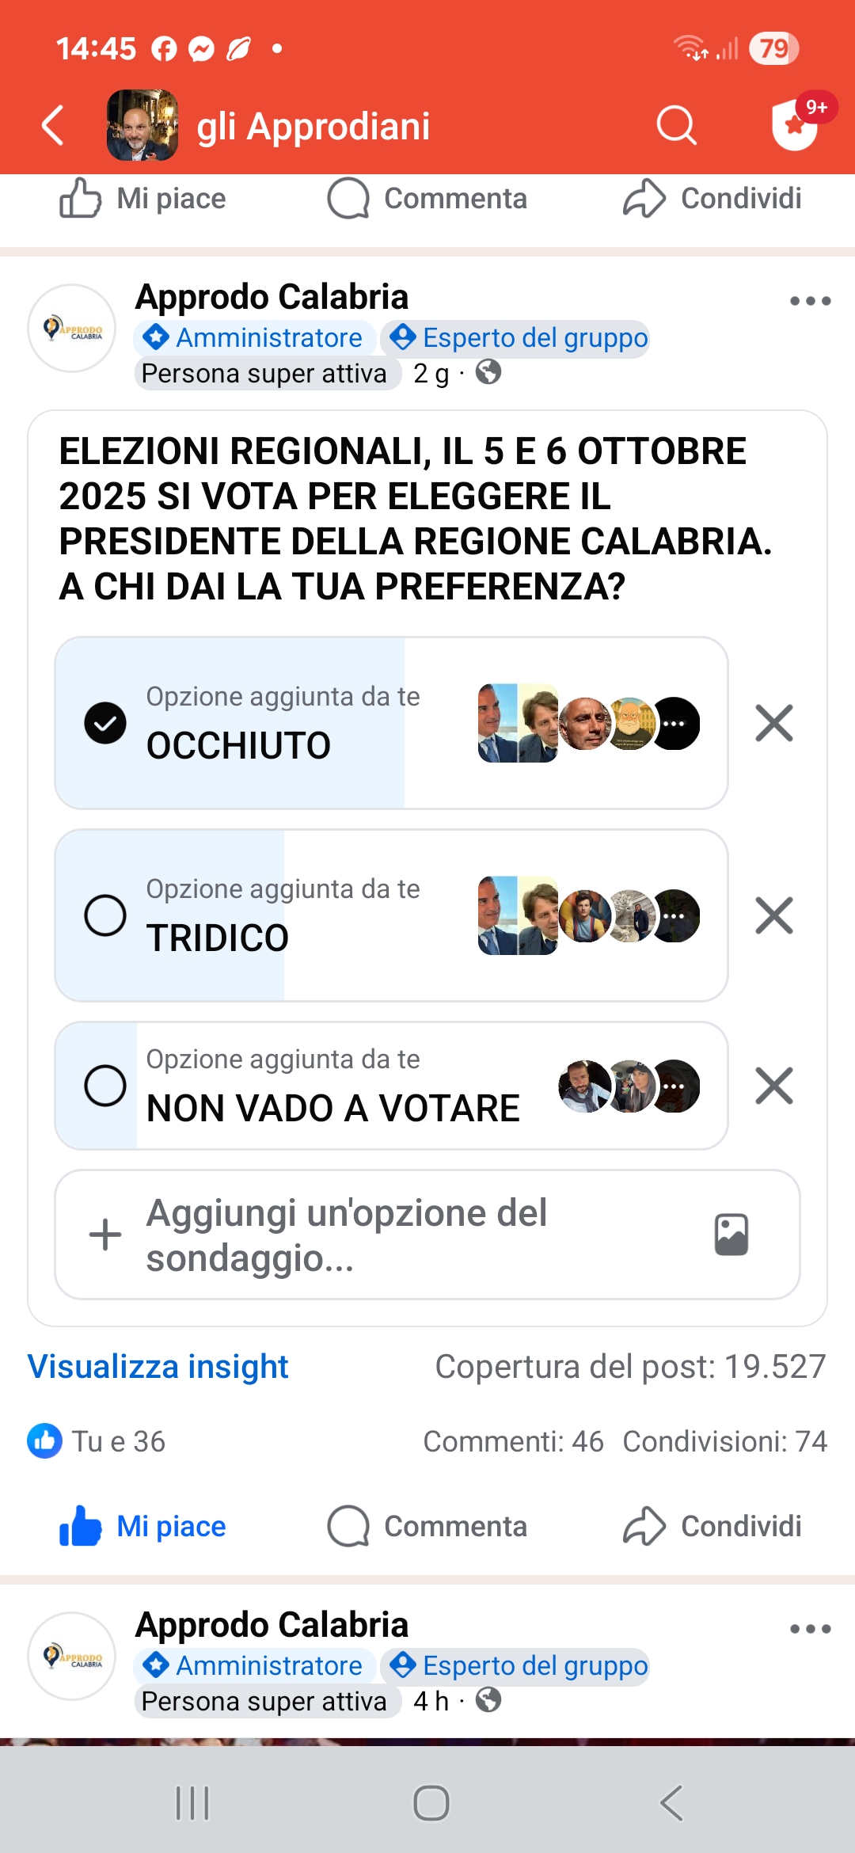Share the poll post with Condividi
Image resolution: width=855 pixels, height=1853 pixels.
click(712, 1526)
